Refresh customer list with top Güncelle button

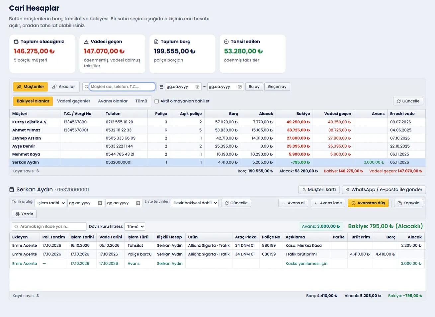(408, 101)
